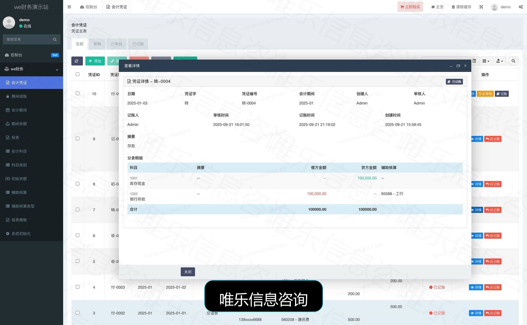Click 清除缓存 in the header
This screenshot has width=527, height=325.
pyautogui.click(x=461, y=7)
